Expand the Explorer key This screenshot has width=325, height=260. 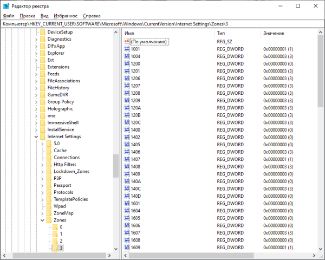coord(36,53)
